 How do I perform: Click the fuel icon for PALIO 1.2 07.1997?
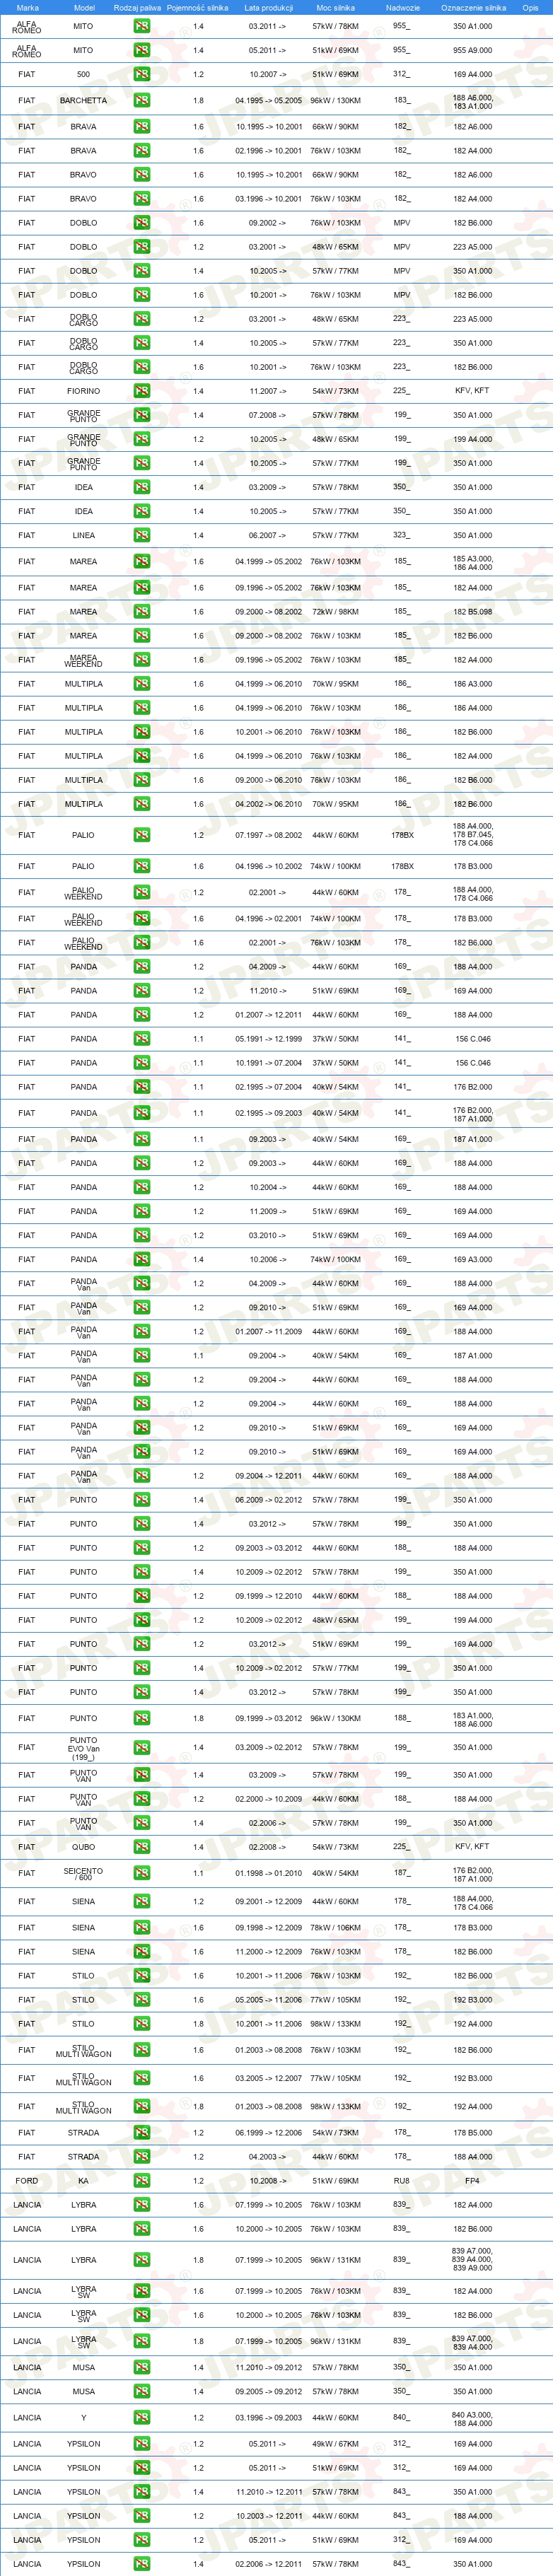pyautogui.click(x=142, y=835)
